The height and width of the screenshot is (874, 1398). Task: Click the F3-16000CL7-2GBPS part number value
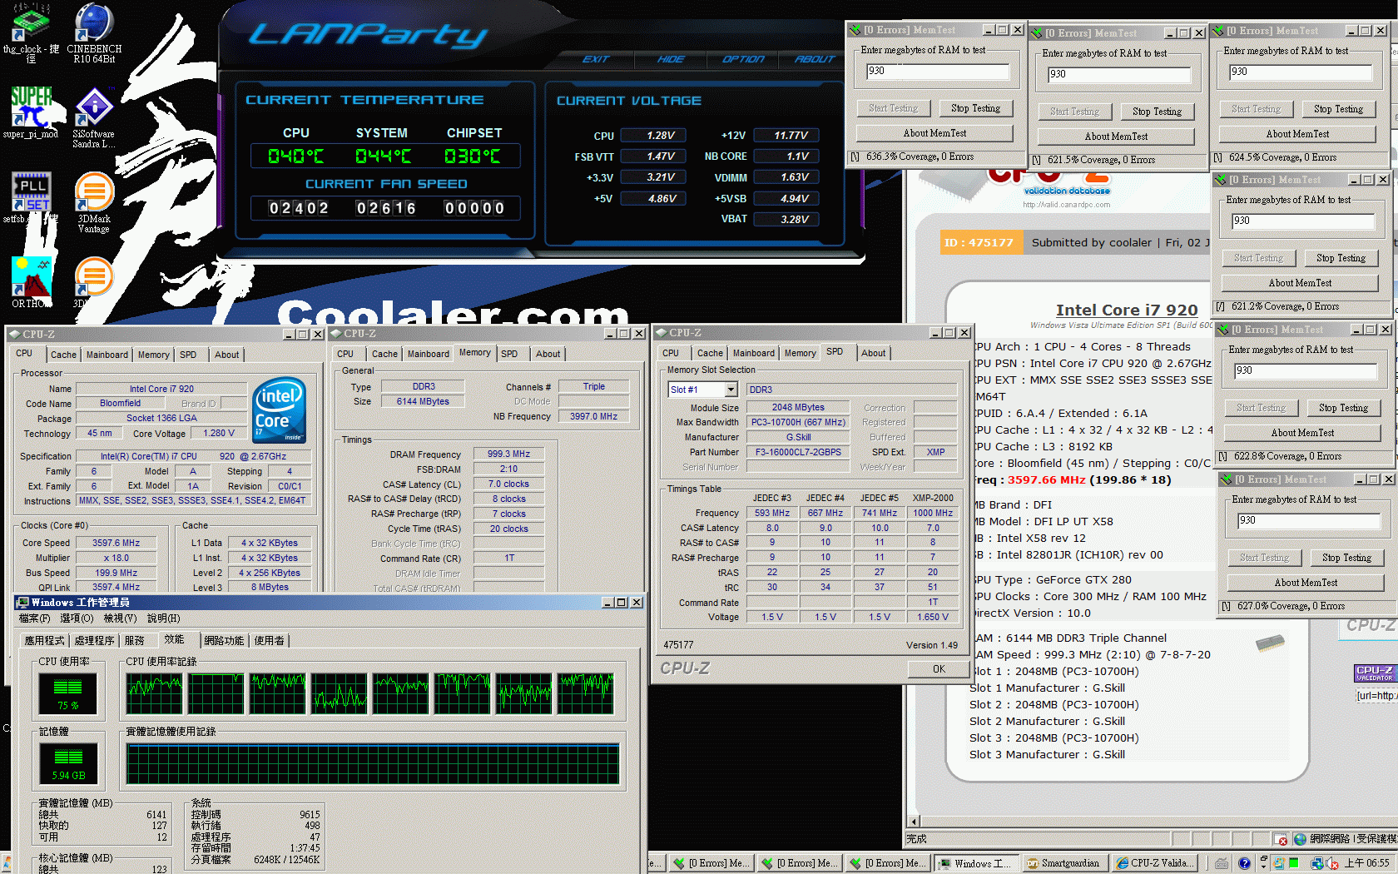[798, 452]
